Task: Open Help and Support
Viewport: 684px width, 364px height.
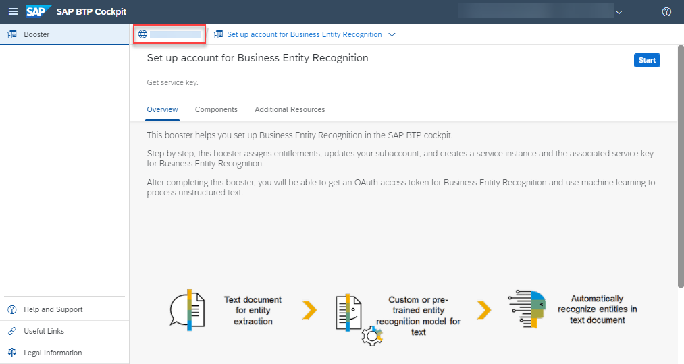Action: point(65,309)
